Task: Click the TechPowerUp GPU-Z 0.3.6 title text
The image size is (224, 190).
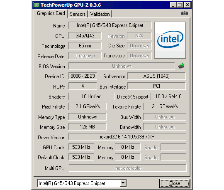Action: (x=71, y=5)
